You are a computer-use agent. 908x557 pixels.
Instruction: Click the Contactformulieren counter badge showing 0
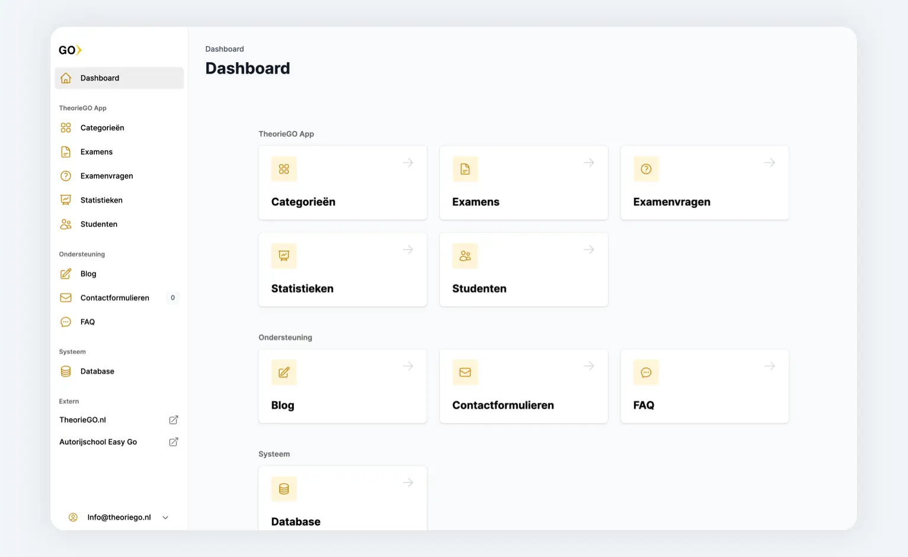(x=172, y=297)
